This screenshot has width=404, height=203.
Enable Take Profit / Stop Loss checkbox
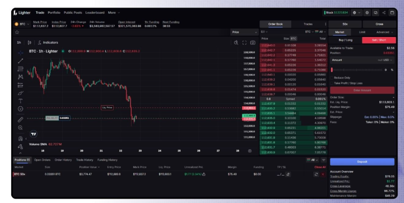[x=332, y=83]
